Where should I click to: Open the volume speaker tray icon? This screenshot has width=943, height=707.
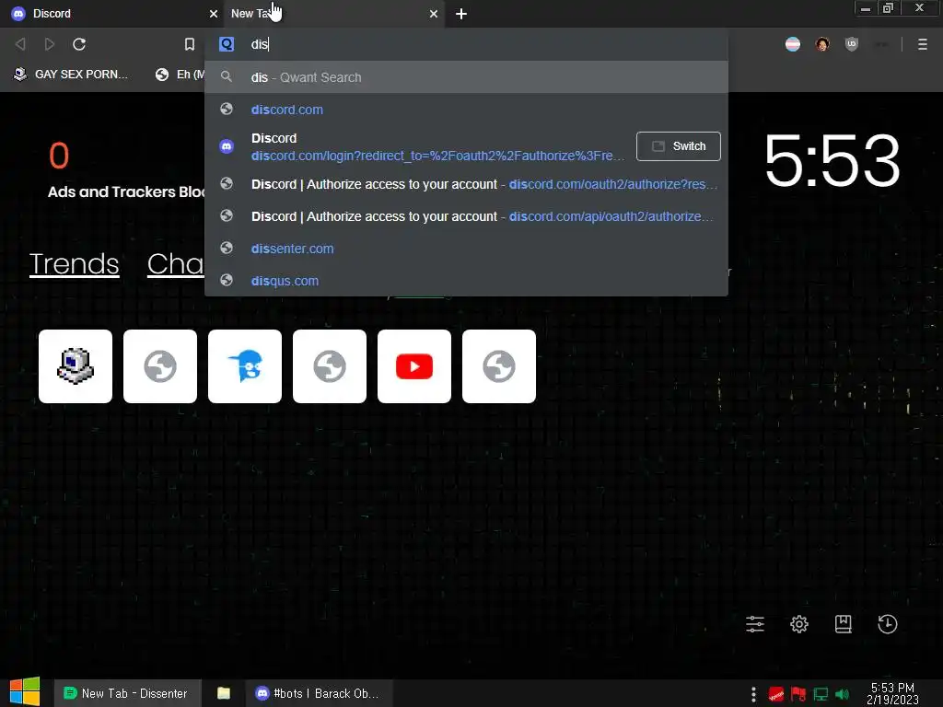coord(842,694)
